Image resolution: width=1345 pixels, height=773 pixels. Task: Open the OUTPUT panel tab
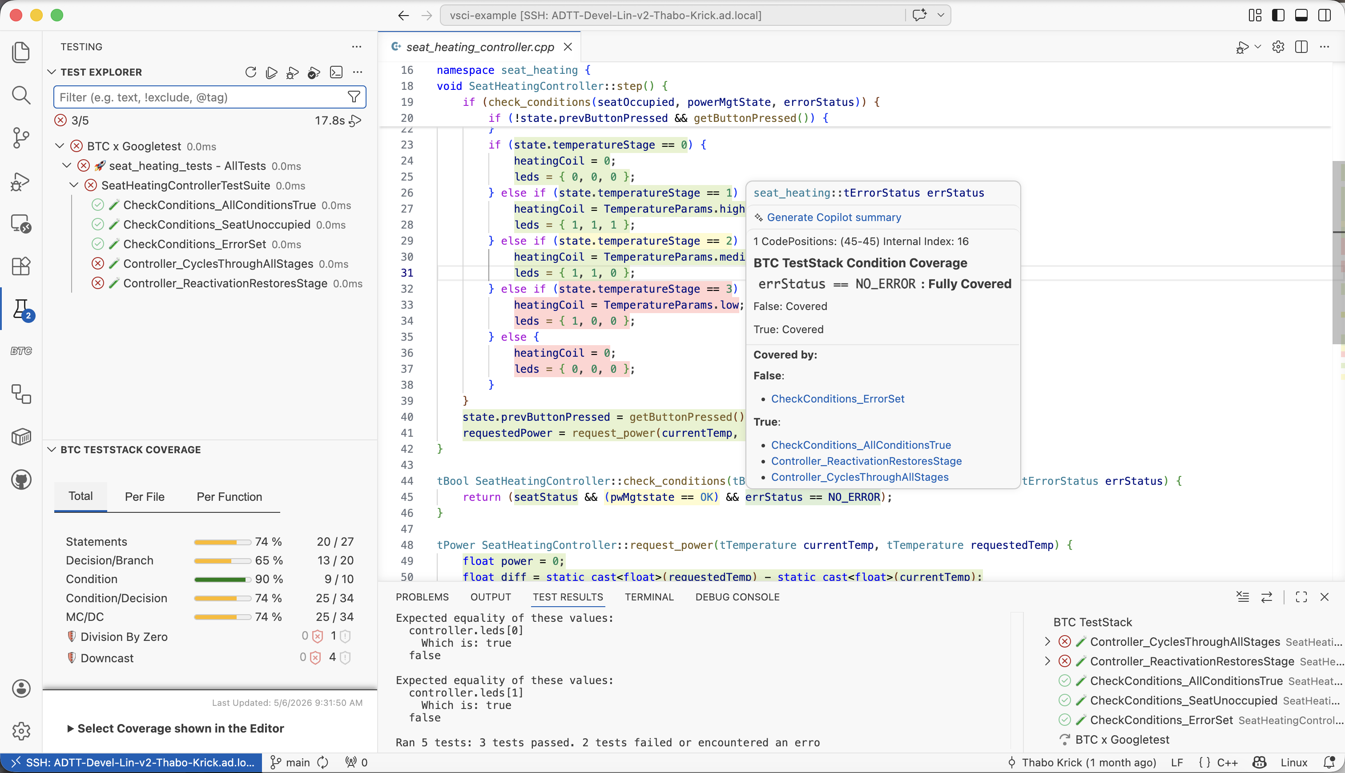tap(491, 597)
